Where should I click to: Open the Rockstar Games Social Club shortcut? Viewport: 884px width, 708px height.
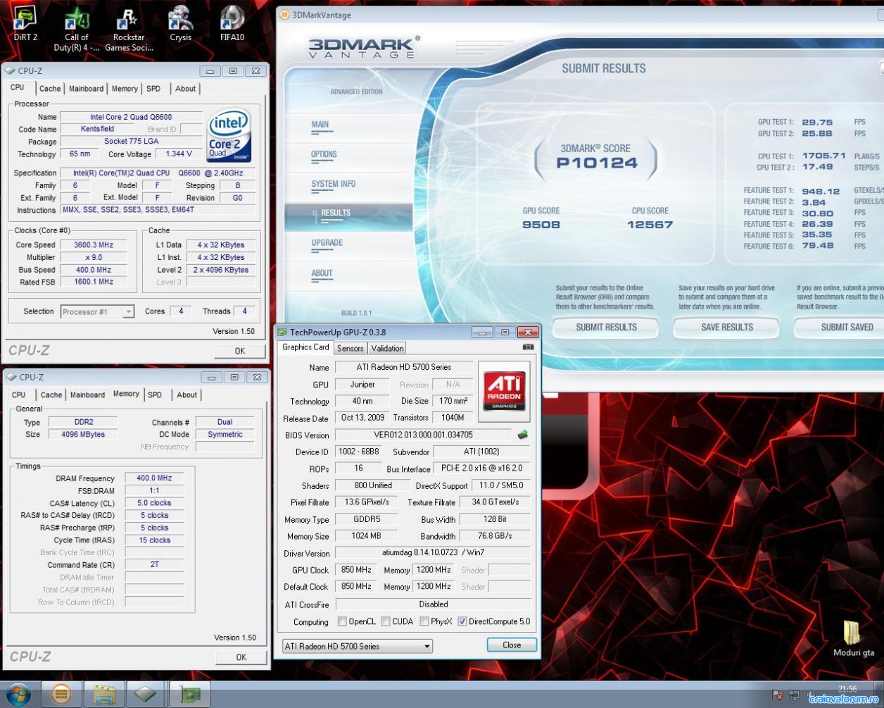[129, 29]
